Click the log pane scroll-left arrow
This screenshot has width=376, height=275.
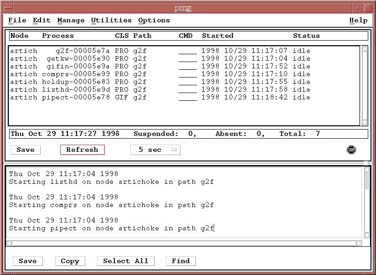9,243
